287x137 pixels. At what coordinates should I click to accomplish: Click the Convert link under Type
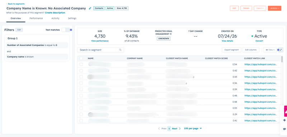click(x=259, y=41)
